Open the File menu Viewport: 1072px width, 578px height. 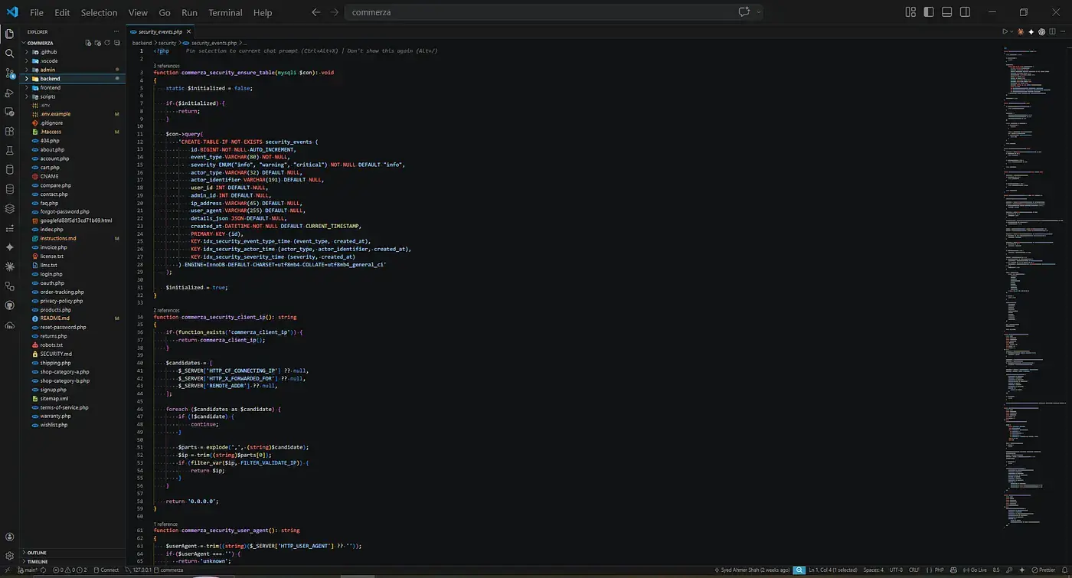37,12
